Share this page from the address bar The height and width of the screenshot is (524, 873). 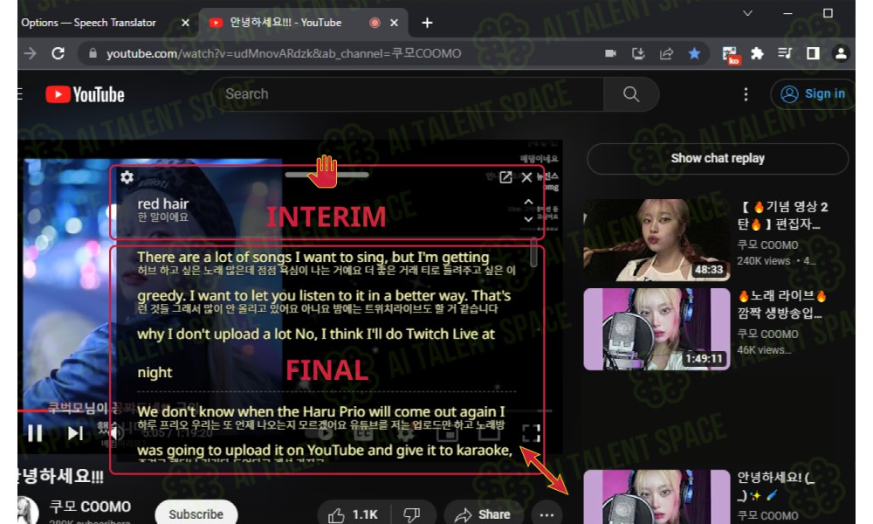pos(666,53)
